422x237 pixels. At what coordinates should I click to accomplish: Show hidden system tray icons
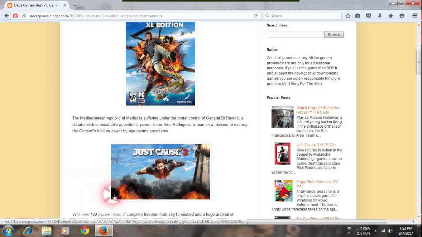coord(375,231)
